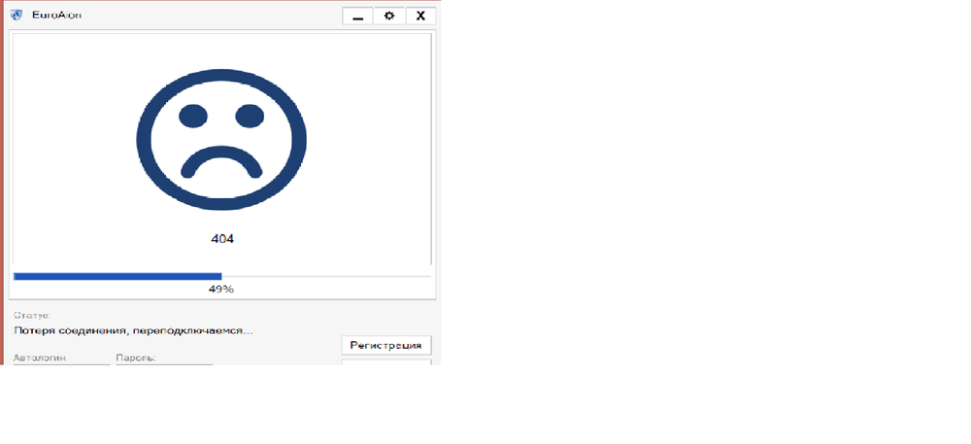Screen dimensions: 971x444
Task: Click the Статус label
Action: [x=31, y=316]
